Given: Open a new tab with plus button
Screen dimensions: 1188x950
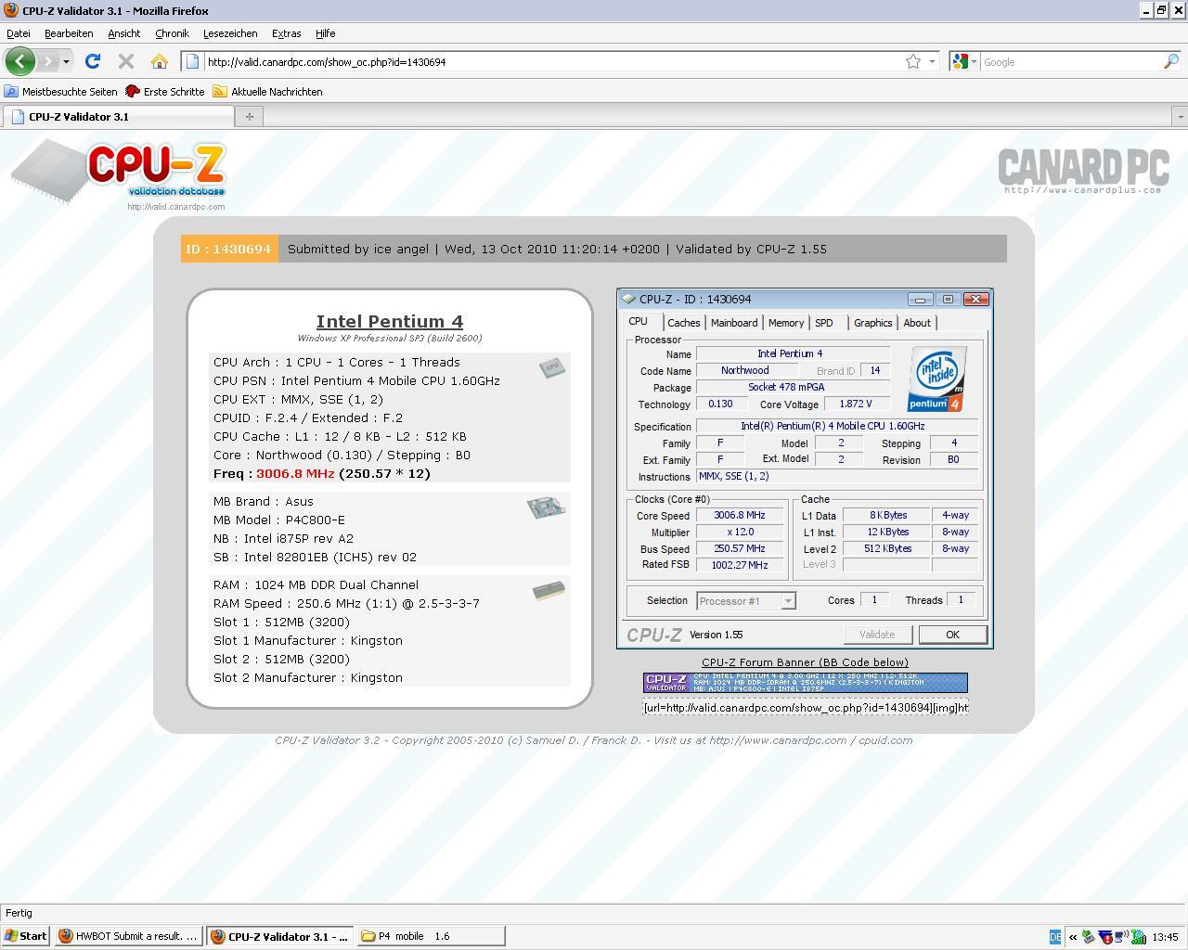Looking at the screenshot, I should tap(249, 116).
